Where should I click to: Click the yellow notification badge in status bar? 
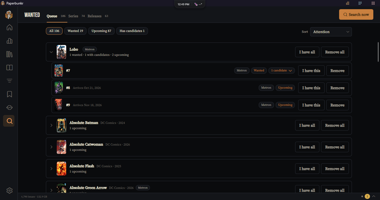point(367,196)
